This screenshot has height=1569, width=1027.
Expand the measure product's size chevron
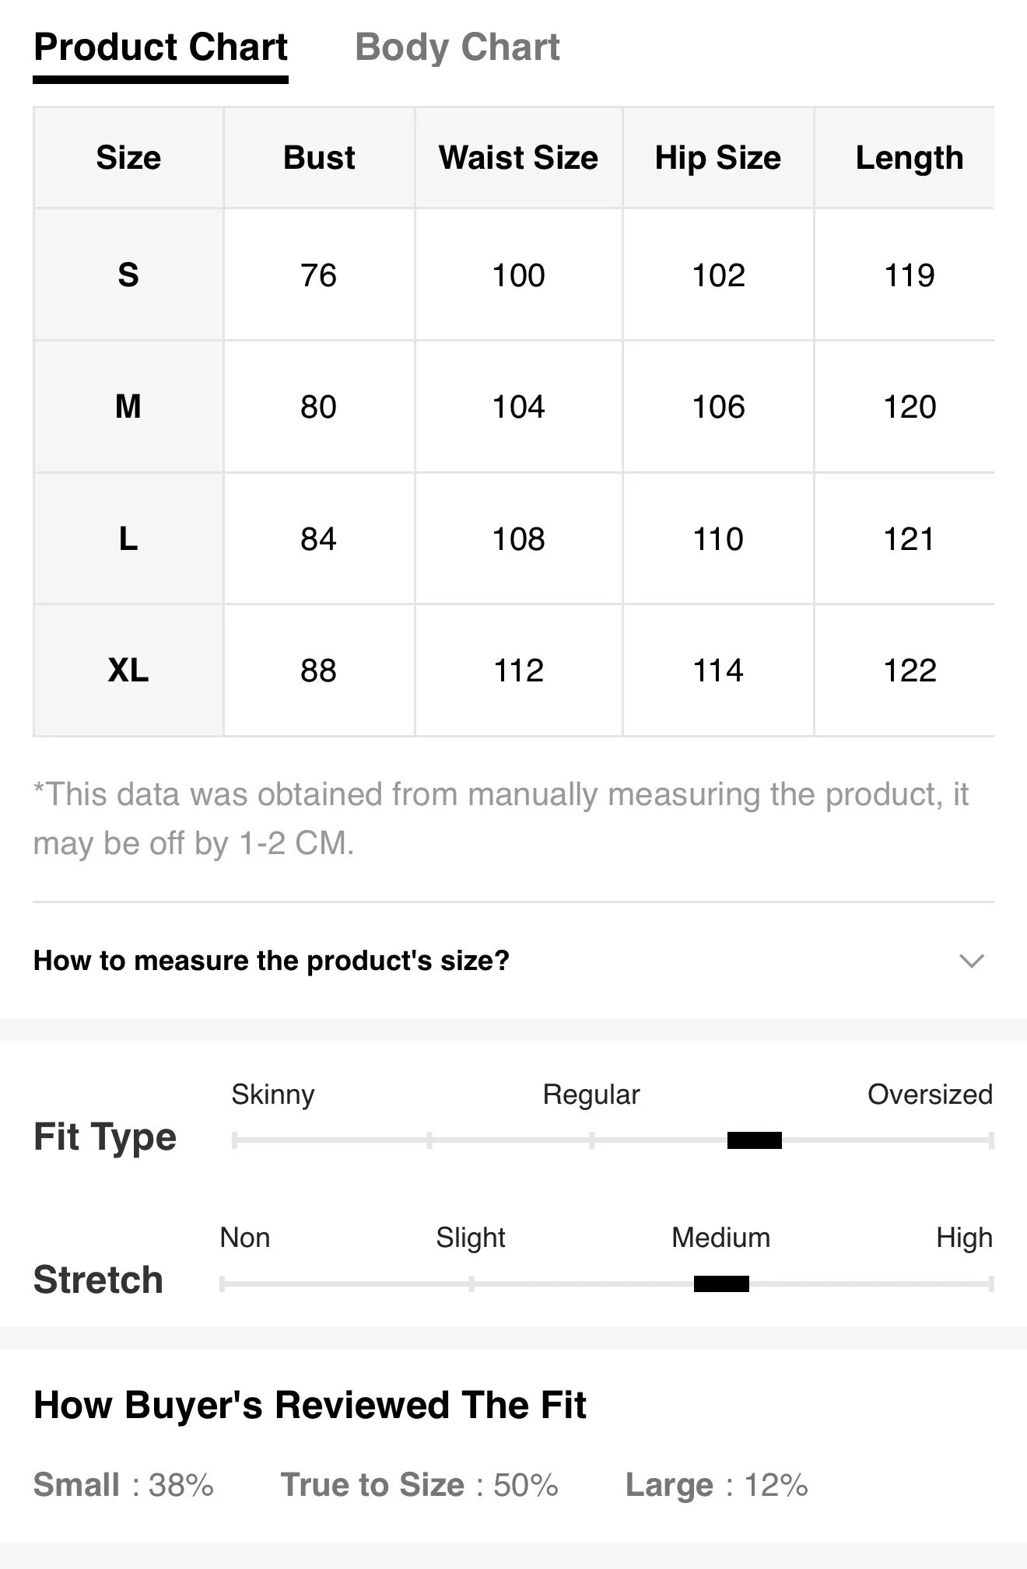click(x=972, y=961)
